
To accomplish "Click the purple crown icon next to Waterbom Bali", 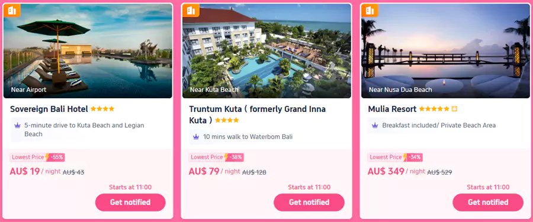I will (196, 137).
